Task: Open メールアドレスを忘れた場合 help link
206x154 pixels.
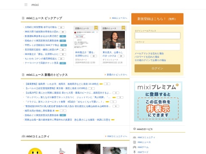Action: [149, 53]
